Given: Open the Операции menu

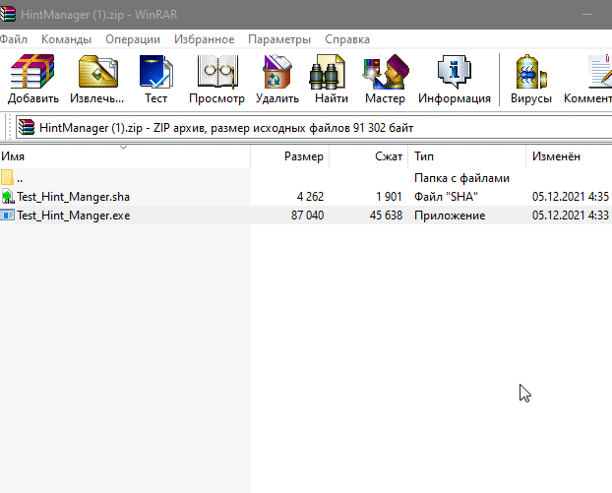Looking at the screenshot, I should pyautogui.click(x=133, y=39).
